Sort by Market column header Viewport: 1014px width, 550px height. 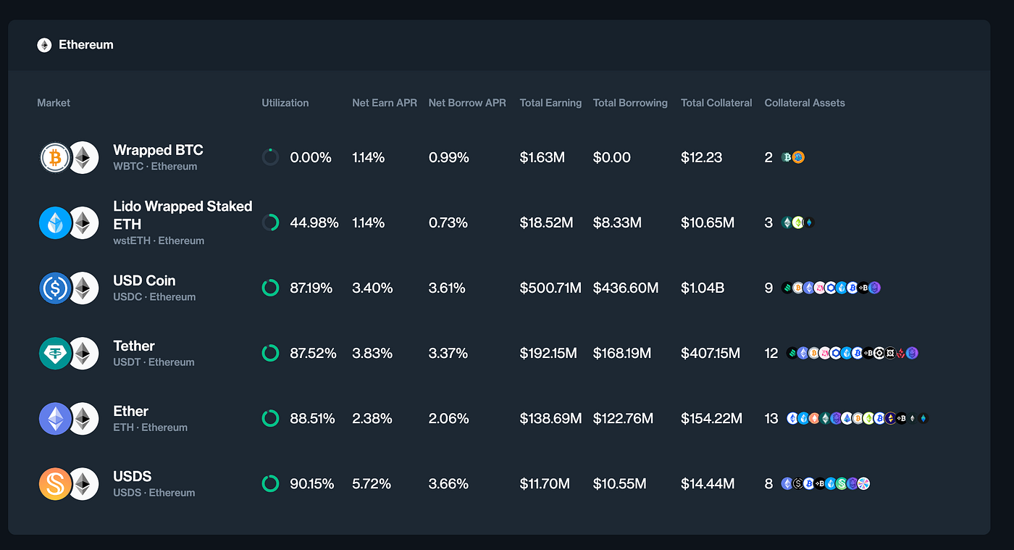(x=54, y=103)
